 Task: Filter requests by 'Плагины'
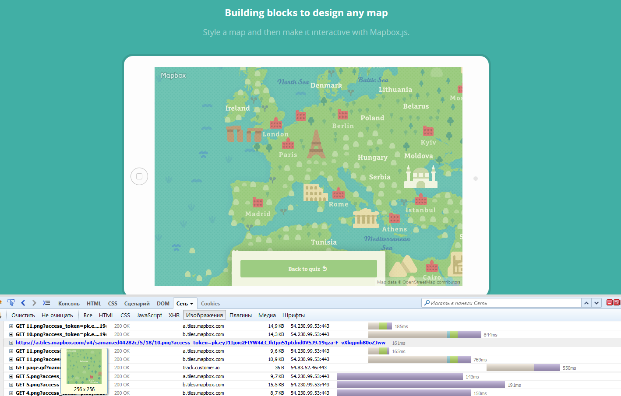(241, 315)
